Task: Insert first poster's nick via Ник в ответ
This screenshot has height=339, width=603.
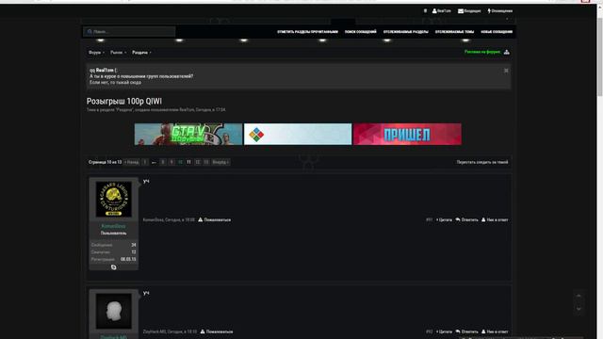Action: pyautogui.click(x=495, y=219)
